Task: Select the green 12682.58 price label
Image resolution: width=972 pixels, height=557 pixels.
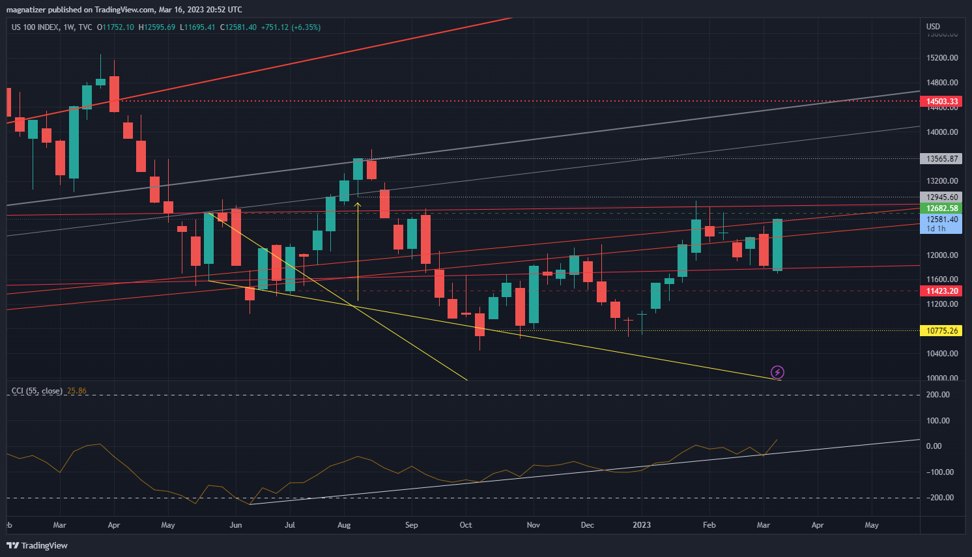Action: [x=942, y=208]
